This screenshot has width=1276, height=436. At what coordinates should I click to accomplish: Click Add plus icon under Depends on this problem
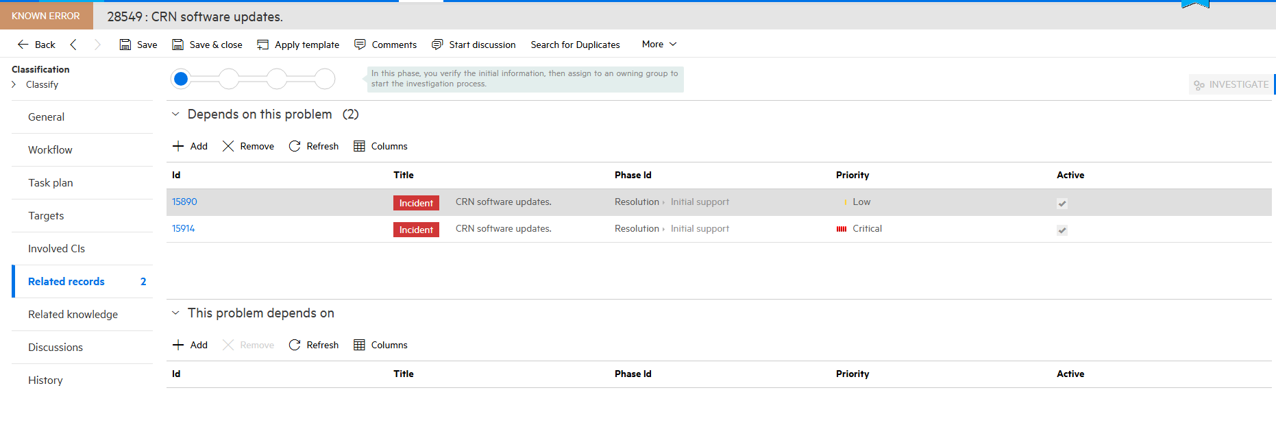tap(178, 146)
